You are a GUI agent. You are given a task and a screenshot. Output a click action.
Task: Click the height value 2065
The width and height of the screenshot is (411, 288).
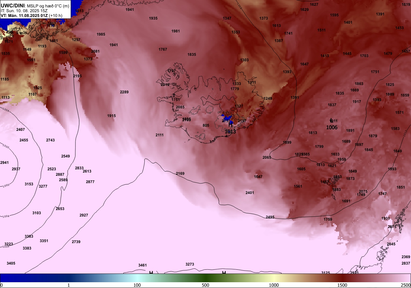267,157
